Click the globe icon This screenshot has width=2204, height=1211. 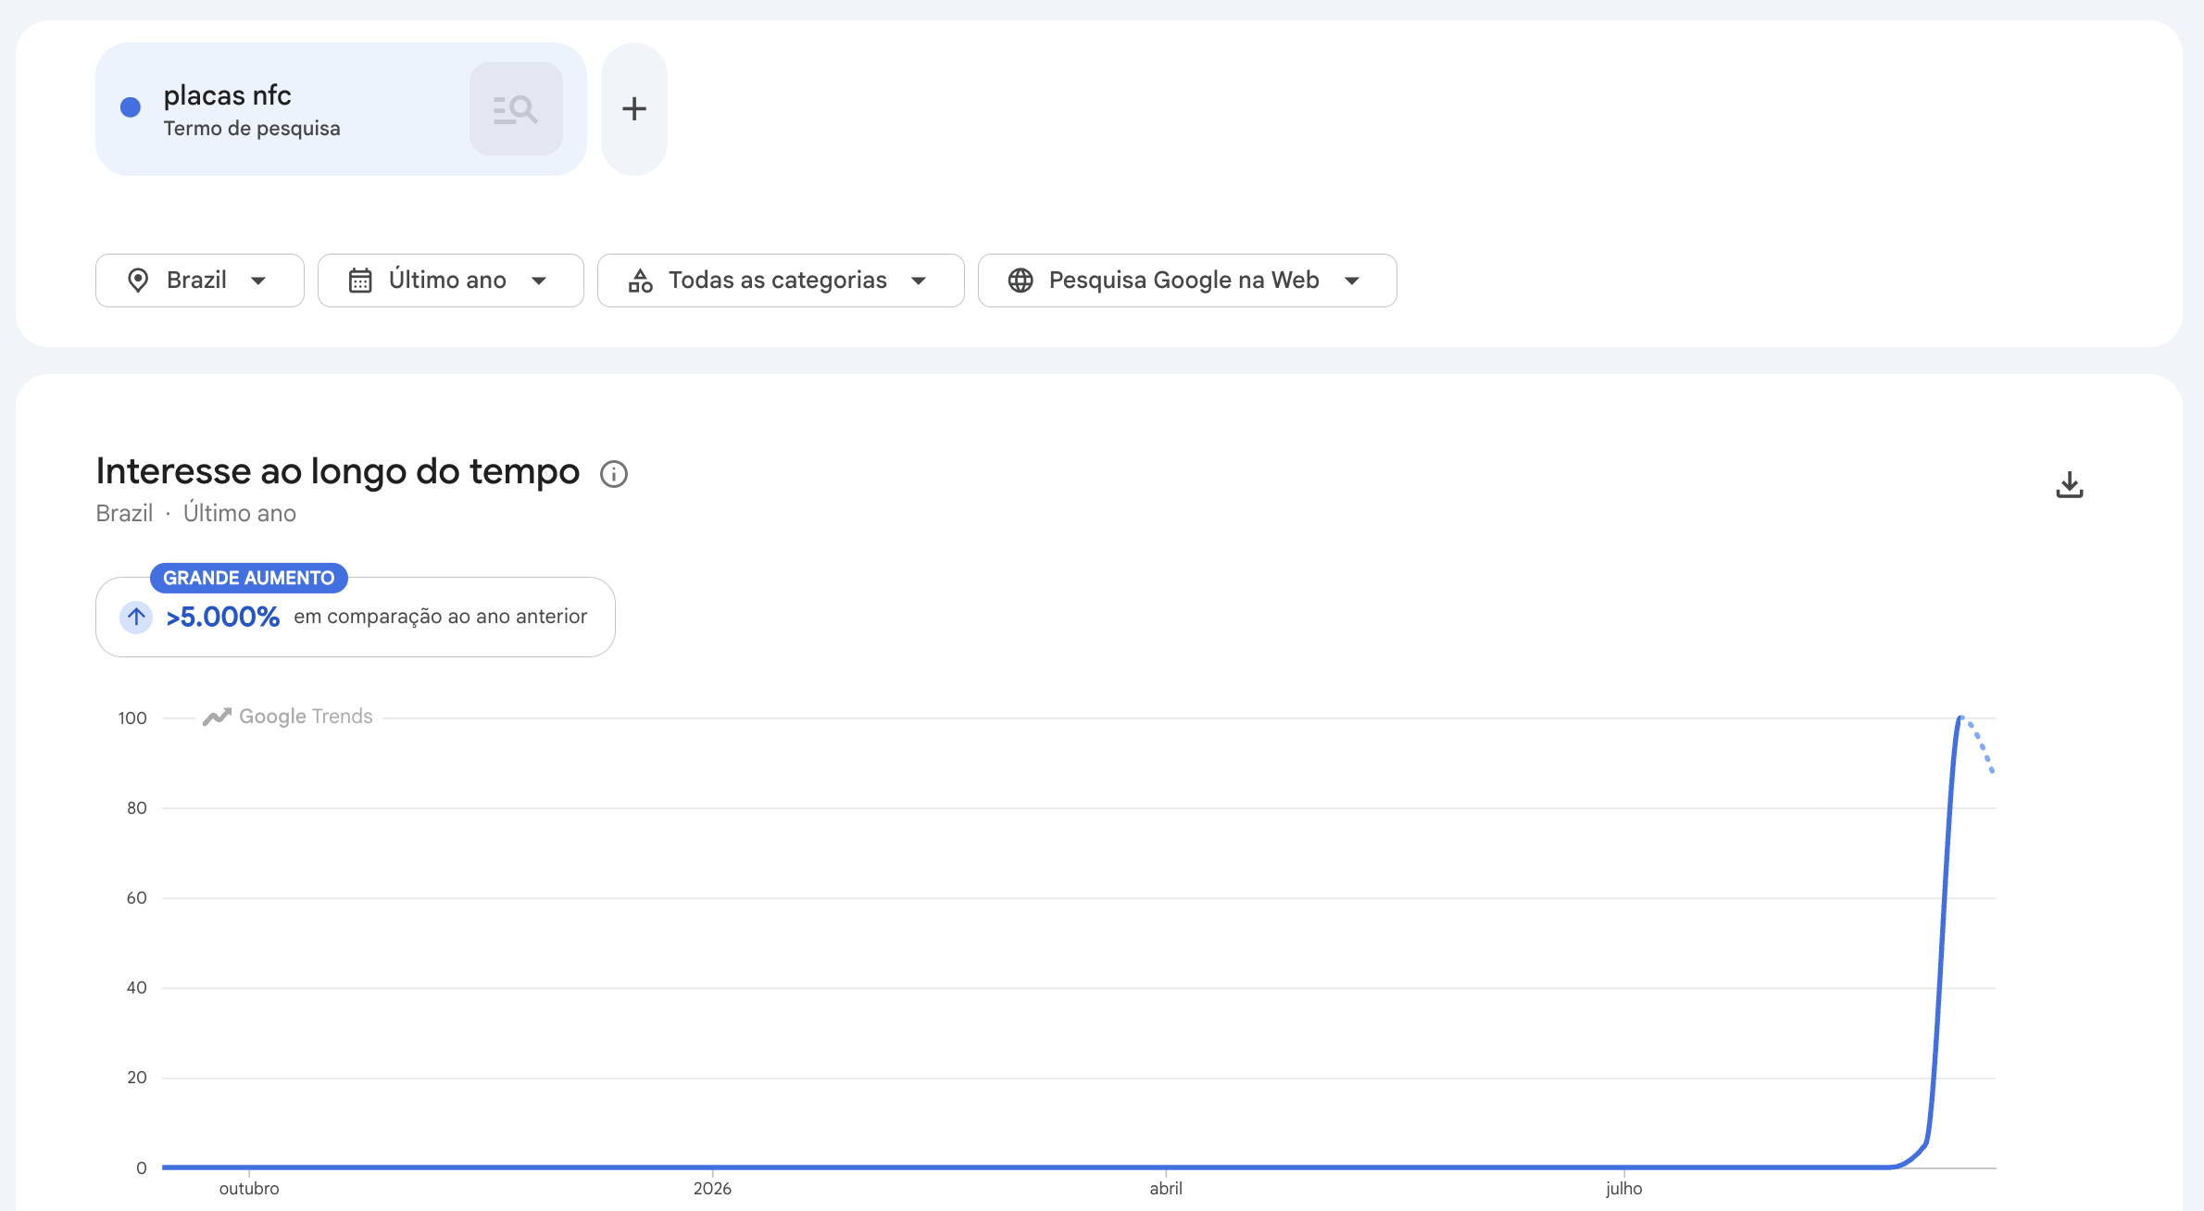(x=1021, y=281)
